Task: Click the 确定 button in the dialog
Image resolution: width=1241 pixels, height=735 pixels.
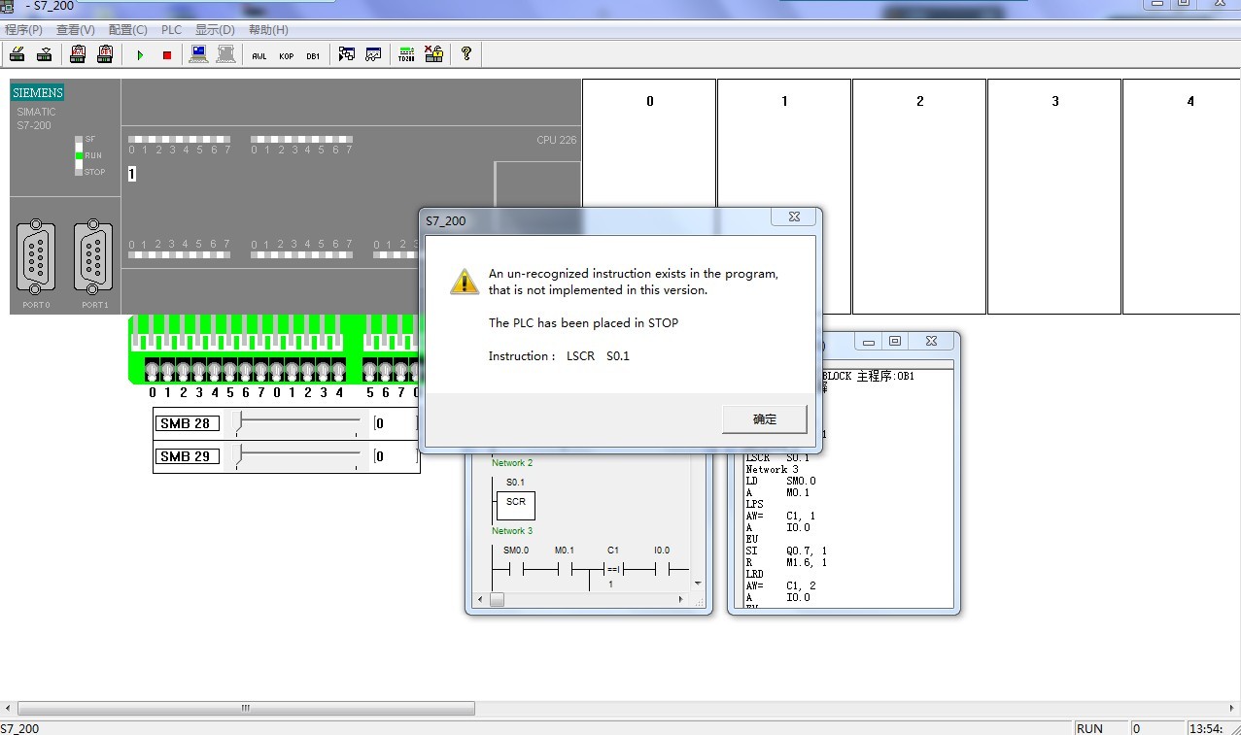Action: pyautogui.click(x=765, y=419)
